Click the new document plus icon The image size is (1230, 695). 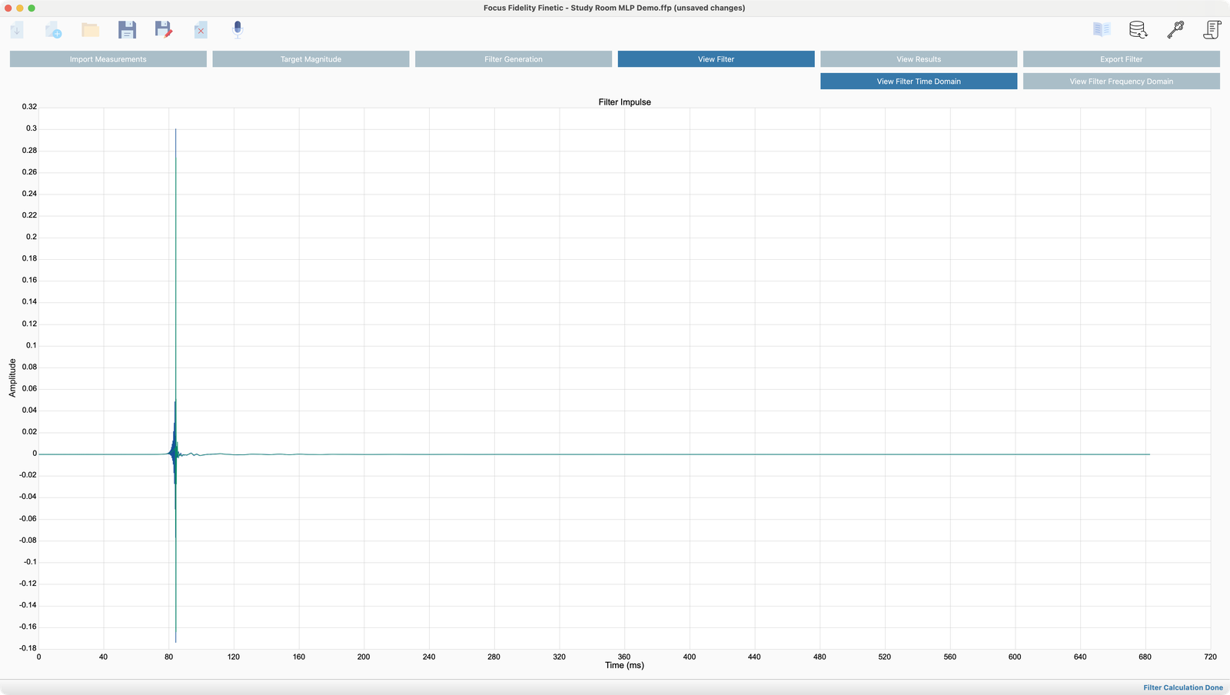53,30
